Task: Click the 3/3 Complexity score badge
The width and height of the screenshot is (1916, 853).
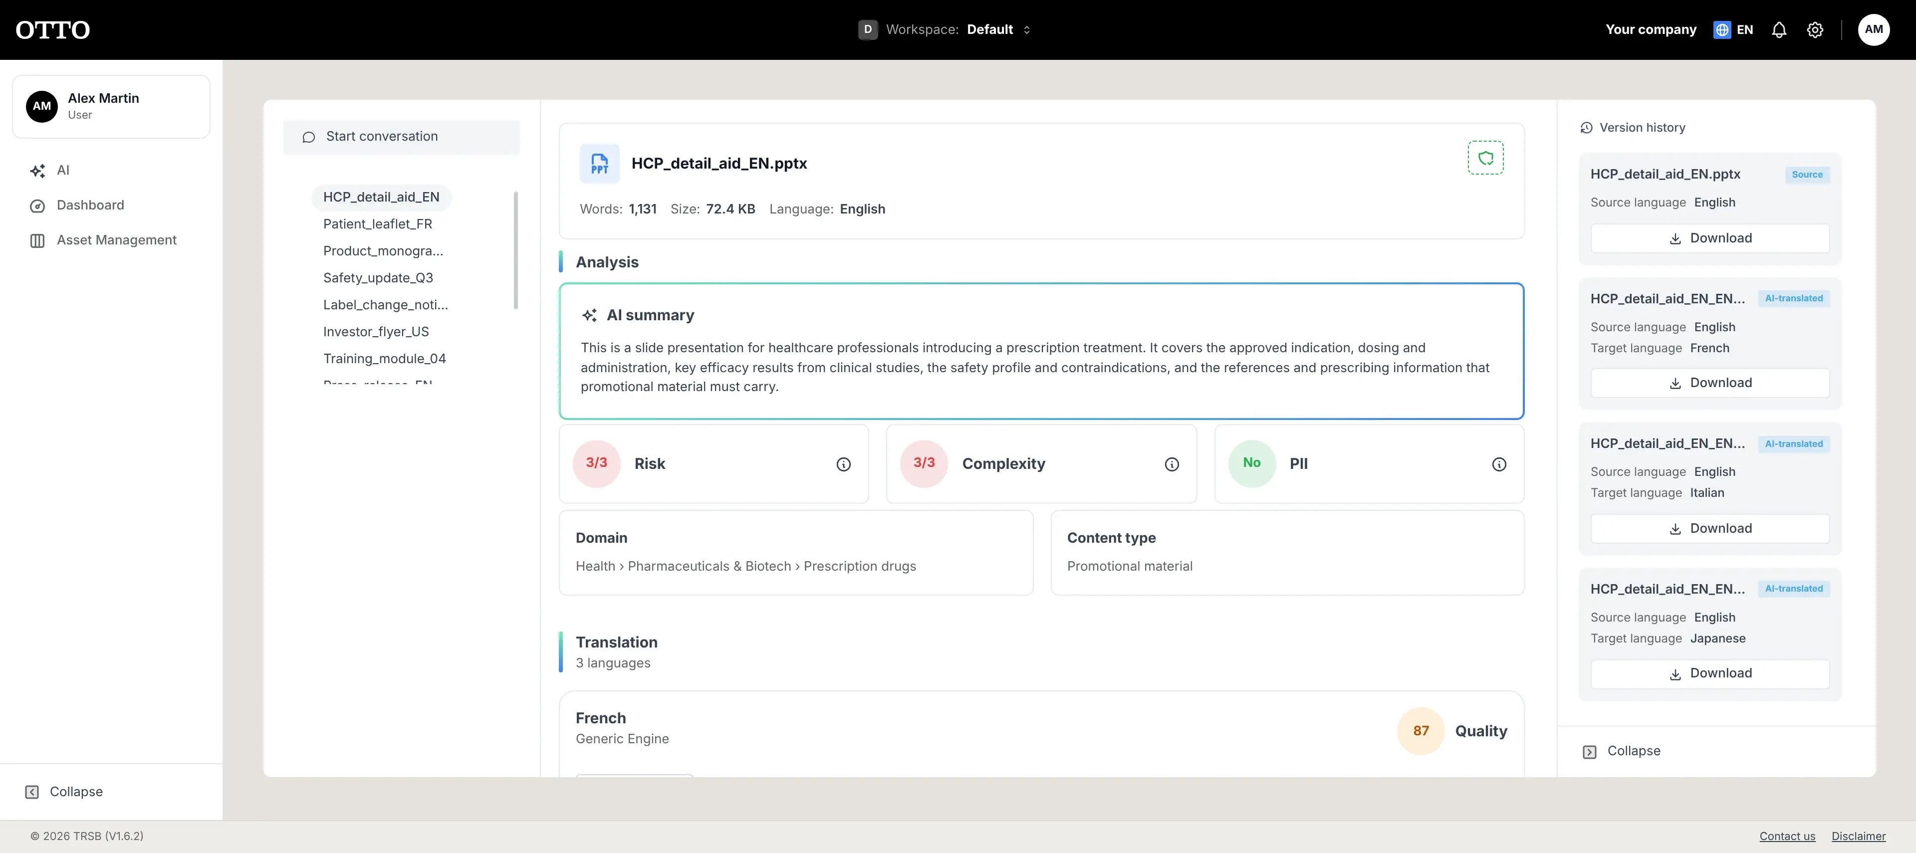Action: pos(924,463)
